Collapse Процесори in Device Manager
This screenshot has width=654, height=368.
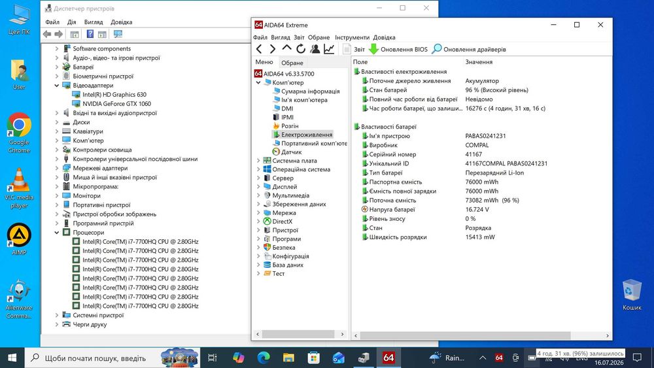pos(57,233)
